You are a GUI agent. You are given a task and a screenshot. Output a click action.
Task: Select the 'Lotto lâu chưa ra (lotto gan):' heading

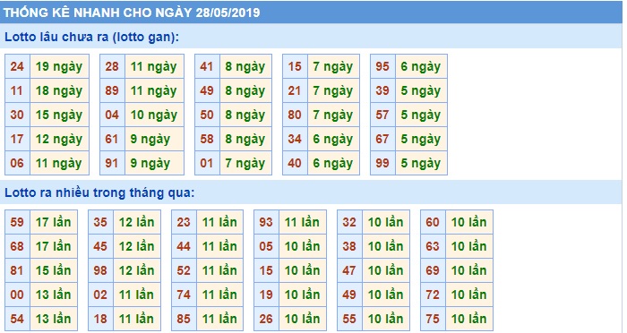pyautogui.click(x=91, y=37)
